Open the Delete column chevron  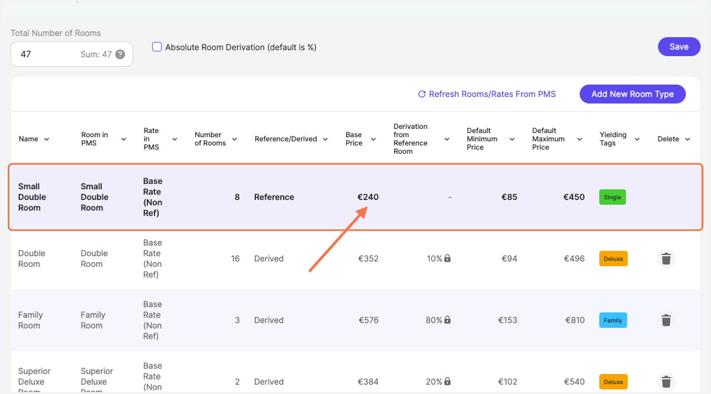688,139
